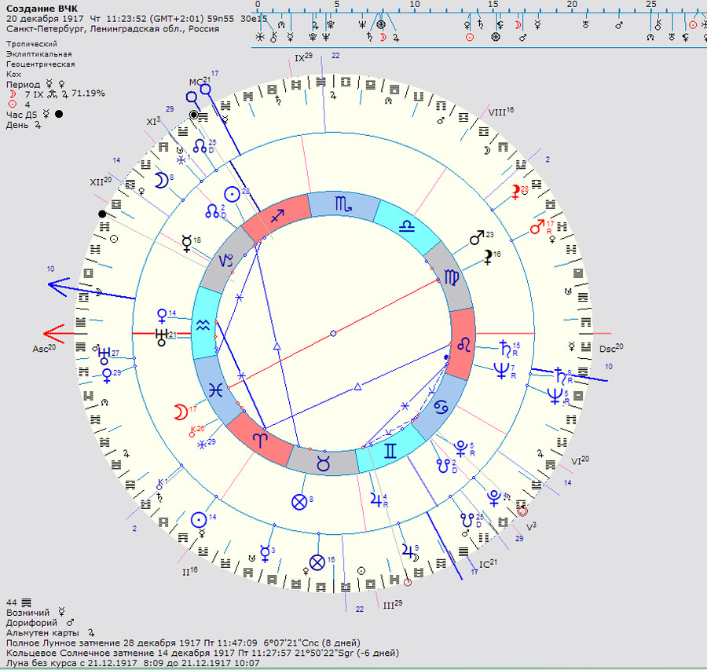The height and width of the screenshot is (670, 707).
Task: Click the Part of Fortune glyph labeled 8
Action: (x=299, y=501)
